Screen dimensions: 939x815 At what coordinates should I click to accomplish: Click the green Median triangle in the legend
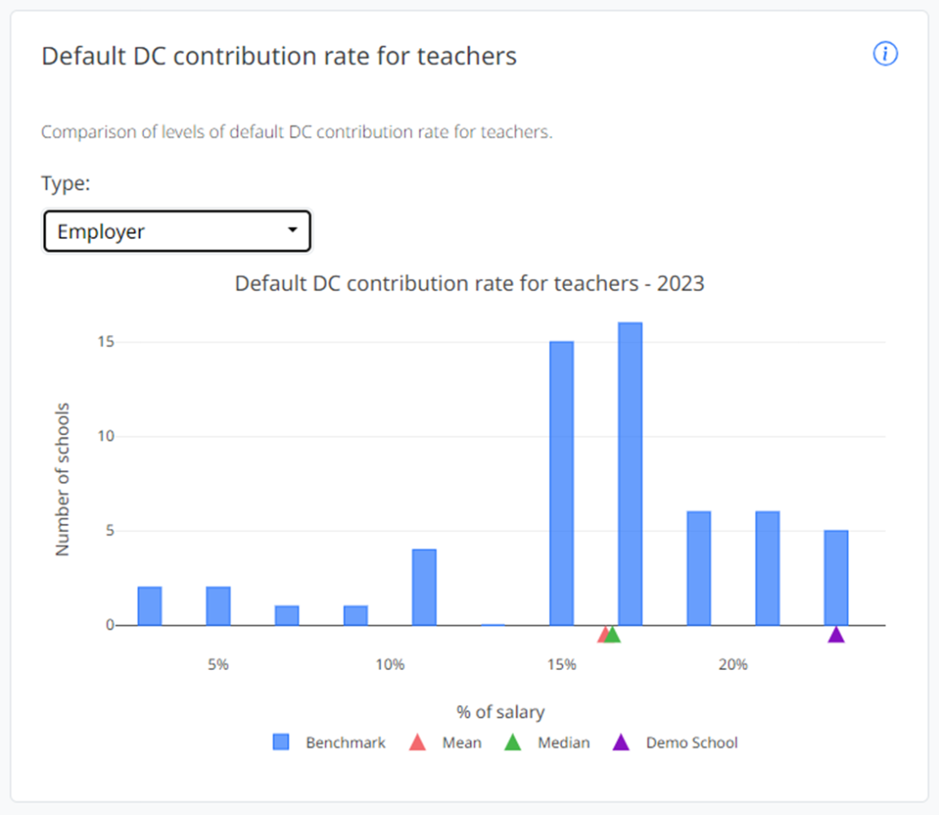click(513, 742)
